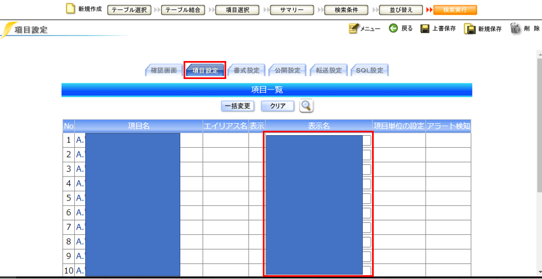Click the 項目名 column header

[x=139, y=126]
